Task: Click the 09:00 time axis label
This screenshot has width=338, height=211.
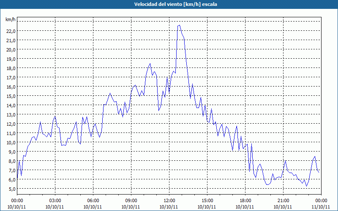Action: coord(131,200)
